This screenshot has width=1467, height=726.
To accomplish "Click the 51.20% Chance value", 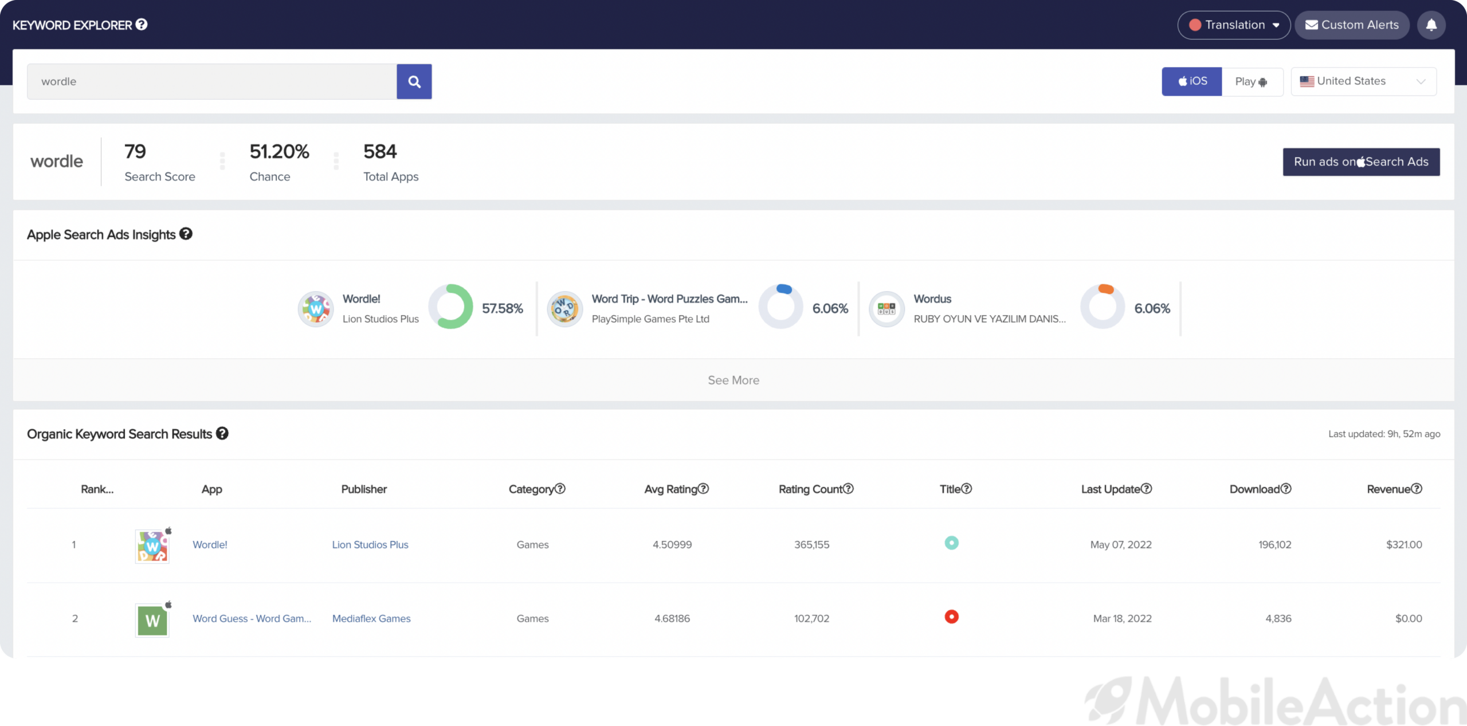I will [279, 151].
